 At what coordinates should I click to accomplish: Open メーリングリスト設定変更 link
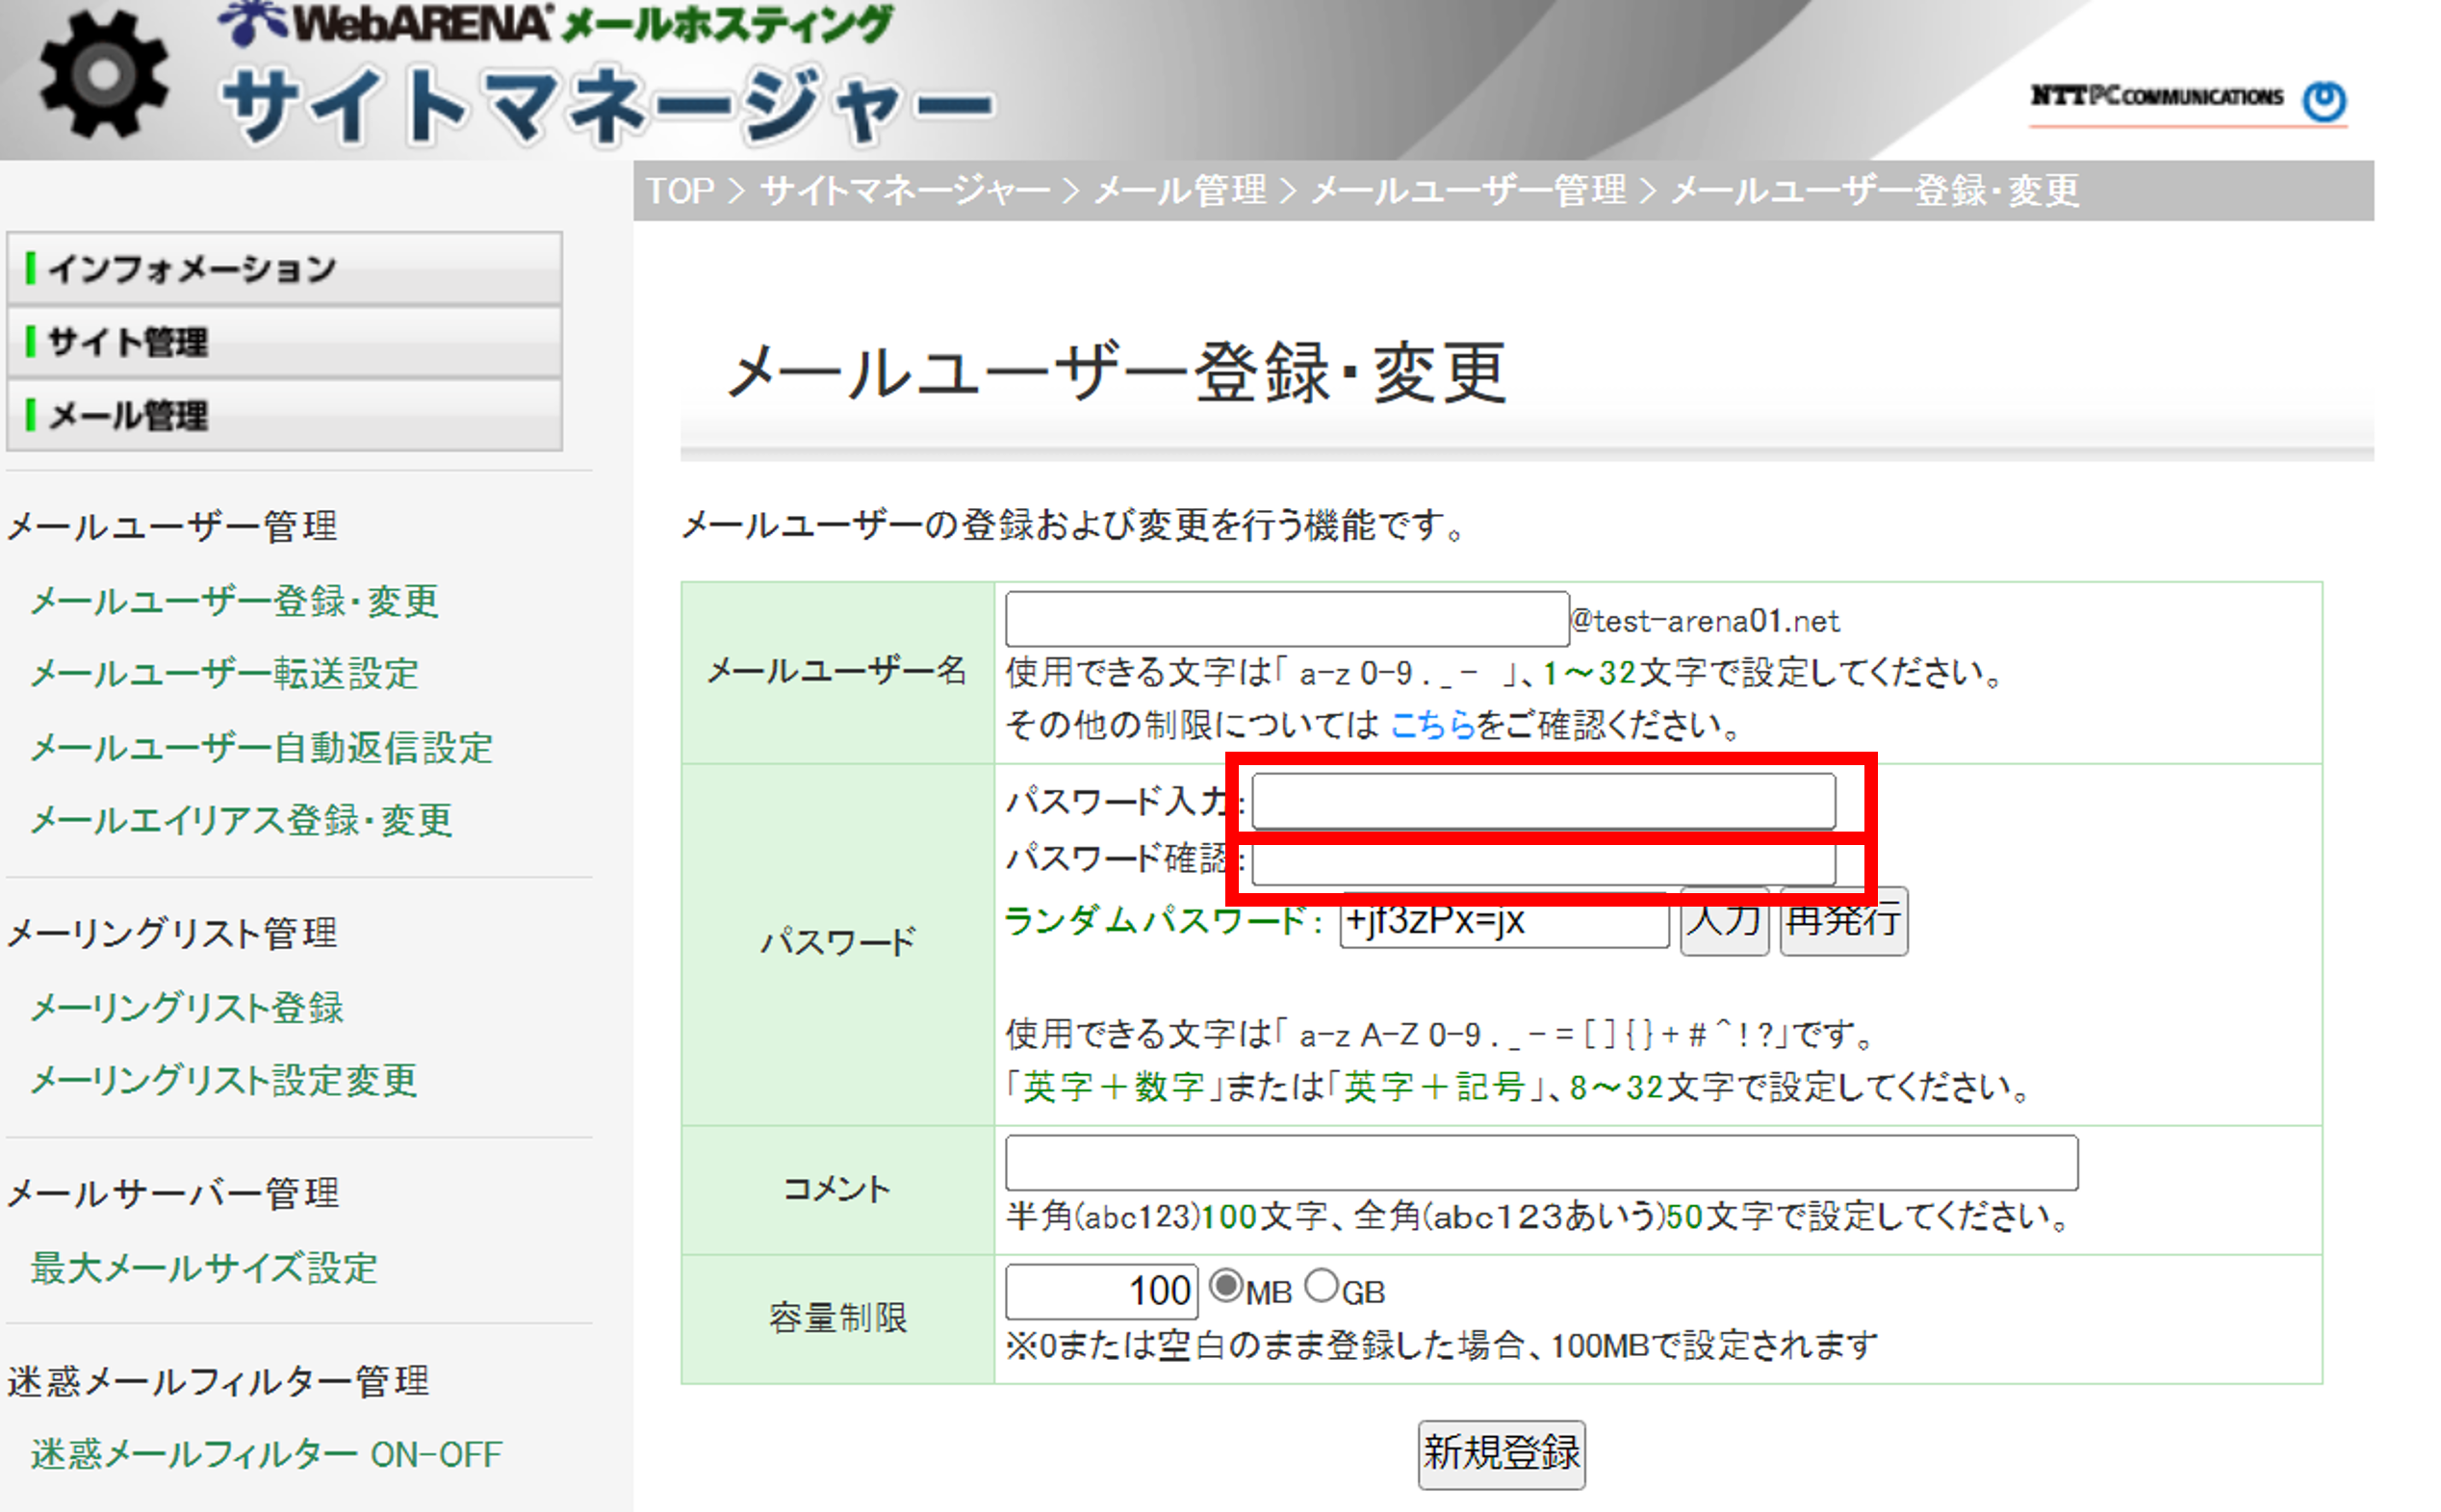223,1081
